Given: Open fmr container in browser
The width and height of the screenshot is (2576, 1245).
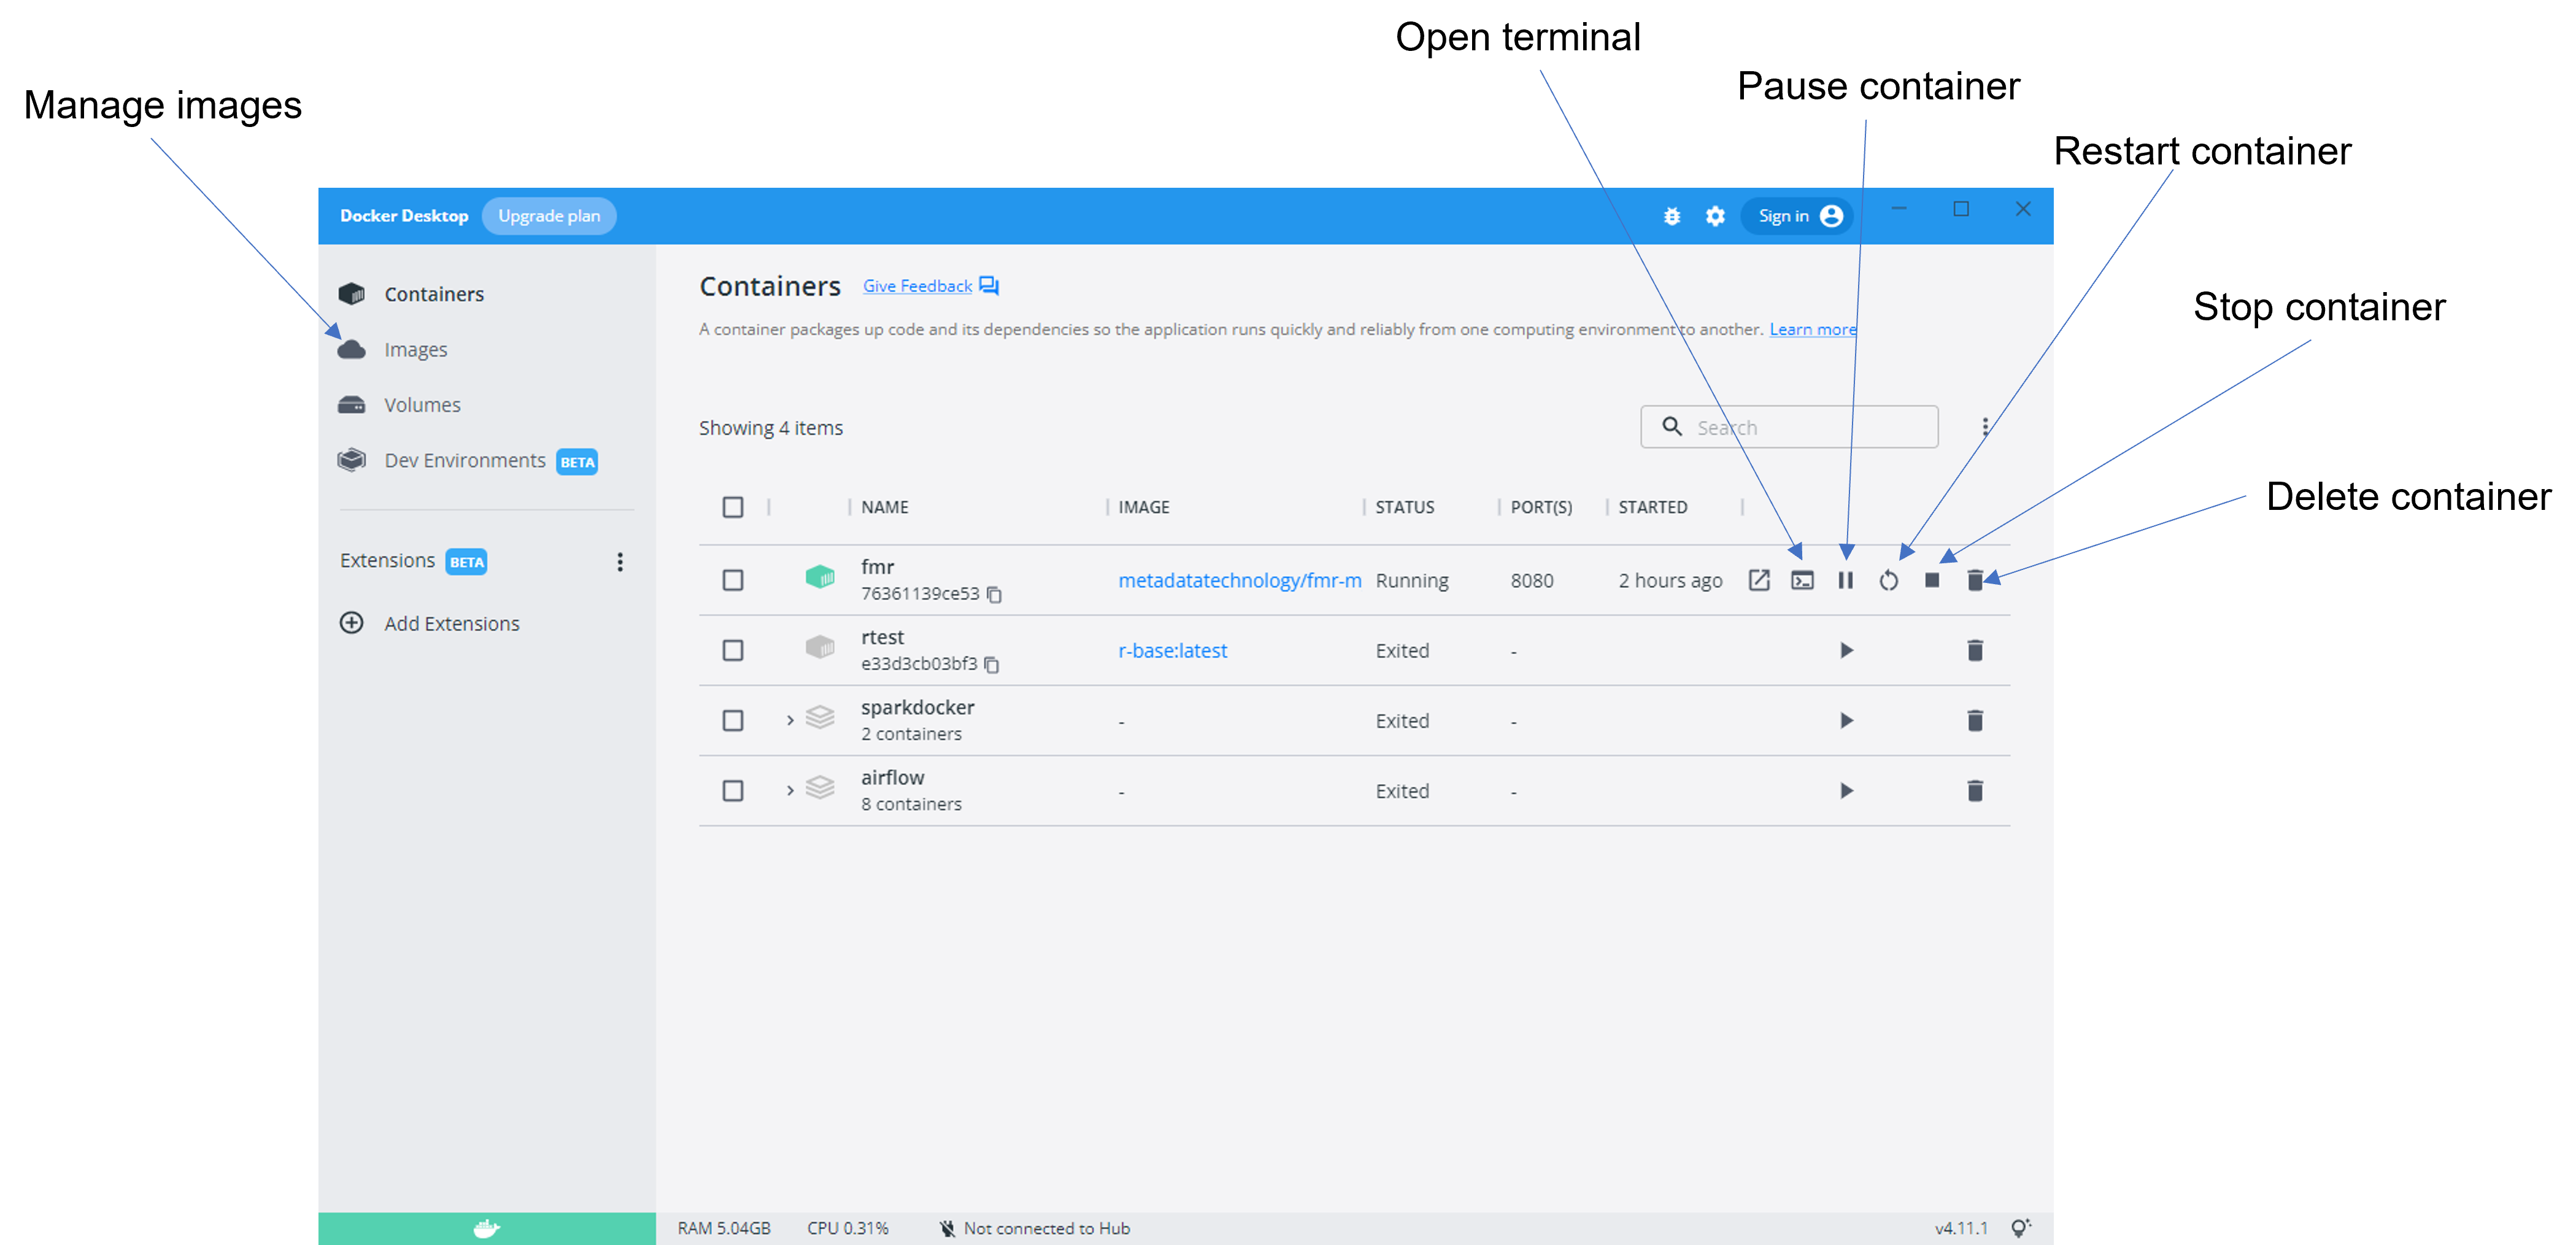Looking at the screenshot, I should [x=1758, y=580].
